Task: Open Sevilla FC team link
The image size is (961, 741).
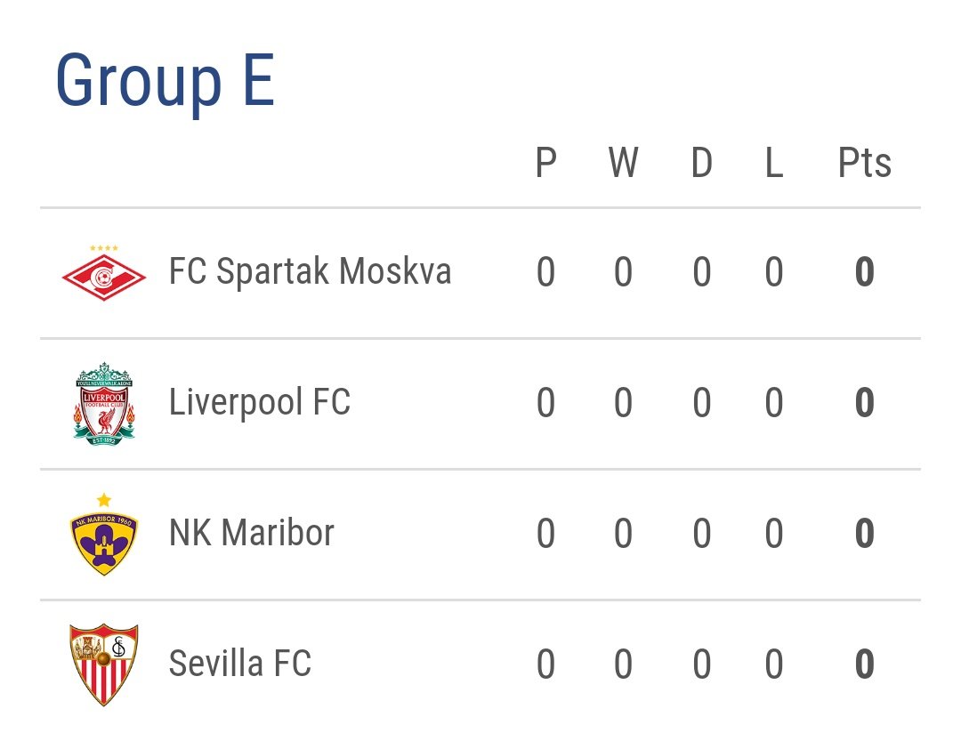Action: [239, 664]
